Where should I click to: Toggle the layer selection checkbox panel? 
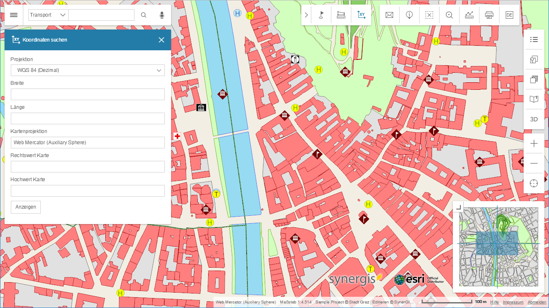(534, 59)
